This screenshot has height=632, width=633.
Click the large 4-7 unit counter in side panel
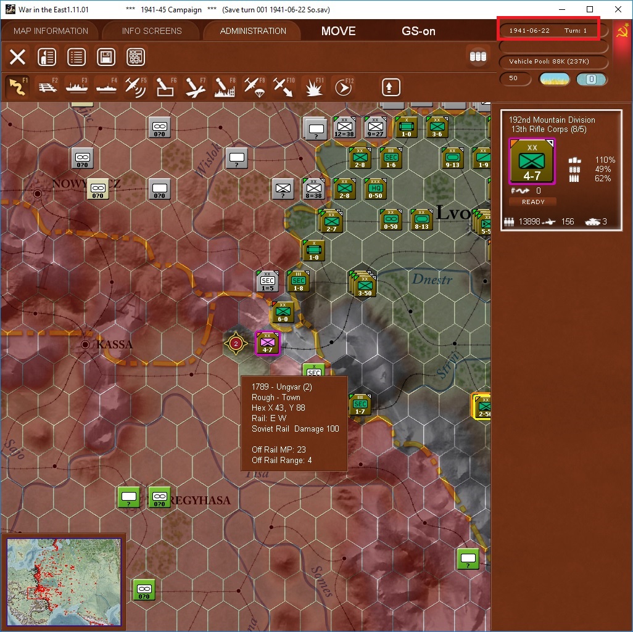point(532,161)
